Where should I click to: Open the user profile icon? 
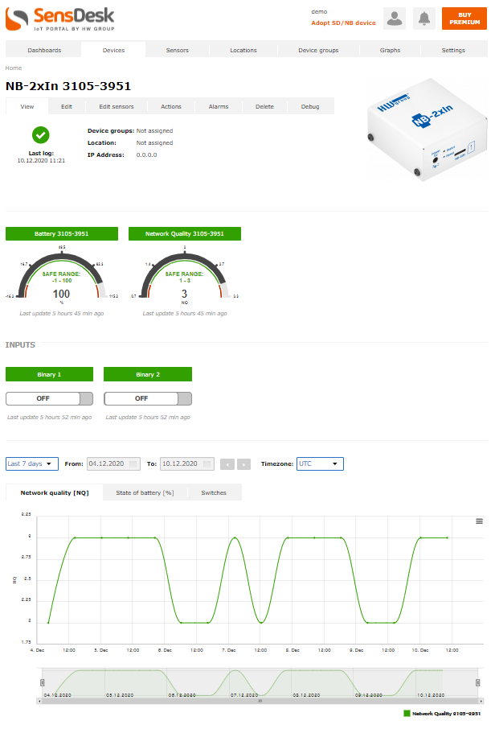[x=395, y=19]
